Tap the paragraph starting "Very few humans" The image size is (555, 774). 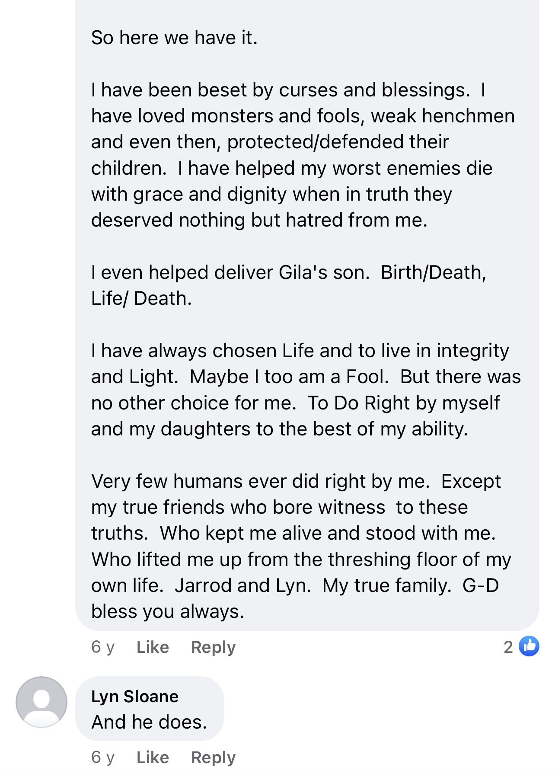pyautogui.click(x=301, y=546)
